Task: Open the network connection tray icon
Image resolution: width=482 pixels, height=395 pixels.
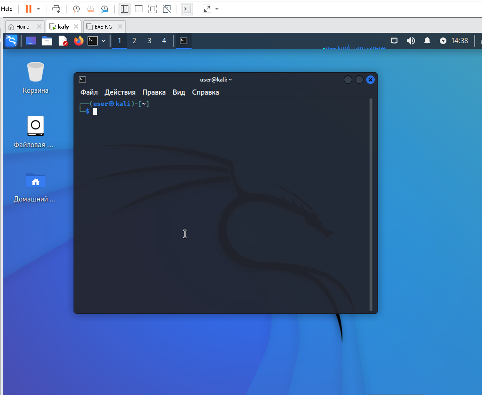Action: pyautogui.click(x=394, y=41)
